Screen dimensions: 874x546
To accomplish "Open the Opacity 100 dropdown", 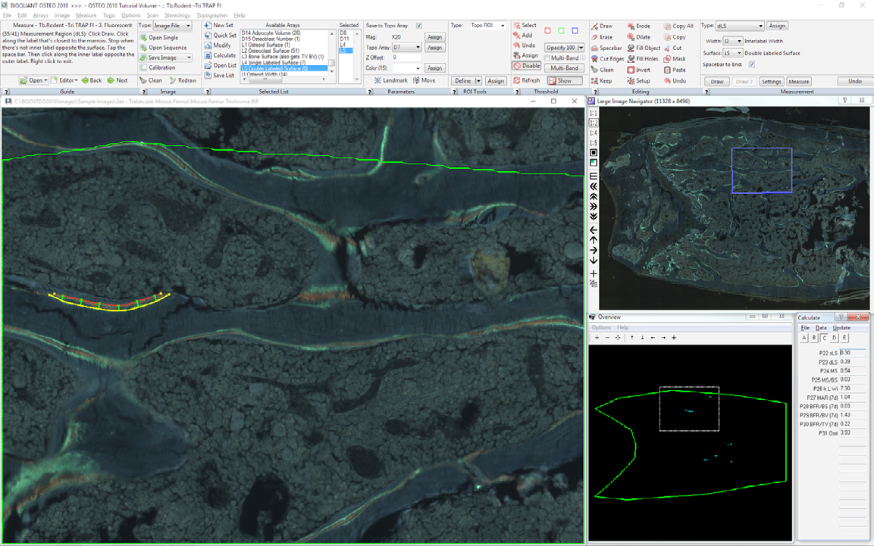I will click(580, 48).
